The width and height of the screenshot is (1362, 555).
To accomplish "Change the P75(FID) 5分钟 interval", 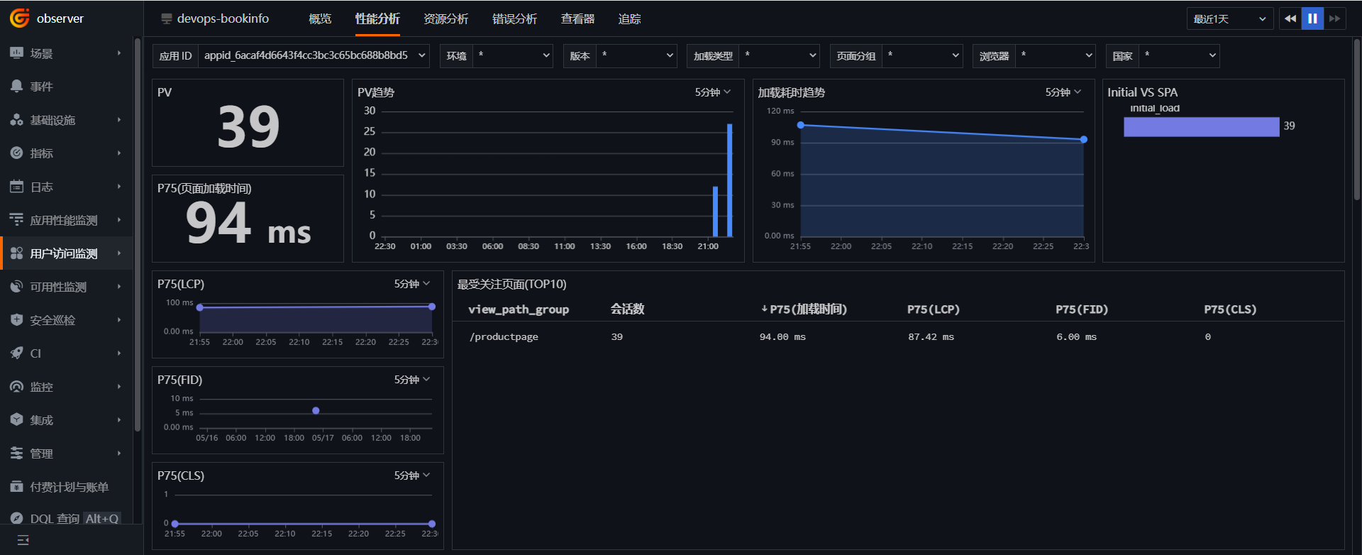I will click(x=412, y=380).
